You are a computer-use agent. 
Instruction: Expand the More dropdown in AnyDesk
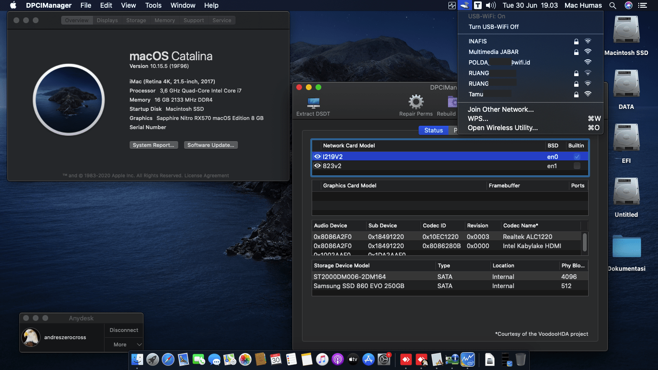pyautogui.click(x=123, y=344)
